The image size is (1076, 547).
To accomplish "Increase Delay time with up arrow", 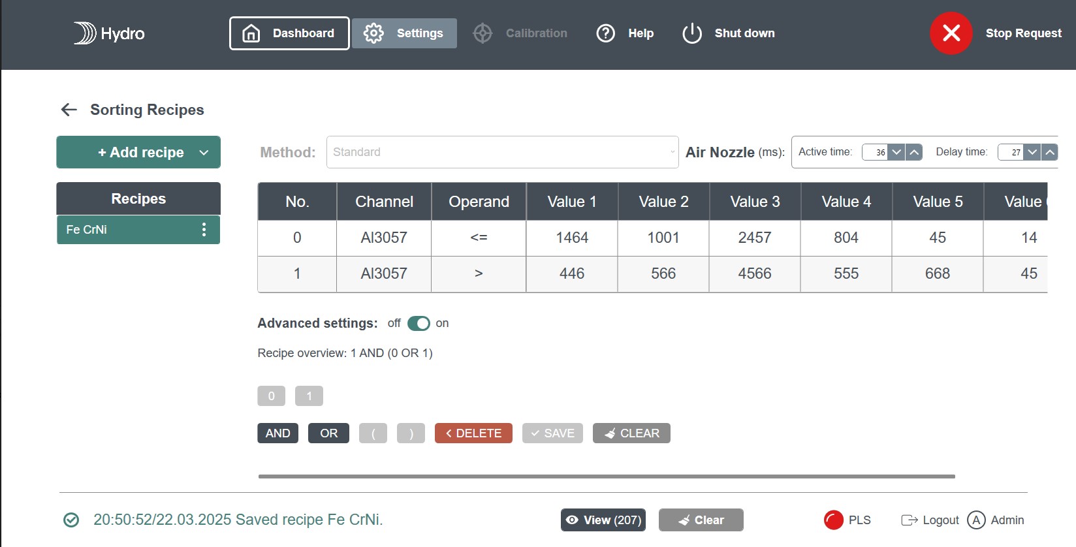I will click(x=1050, y=152).
